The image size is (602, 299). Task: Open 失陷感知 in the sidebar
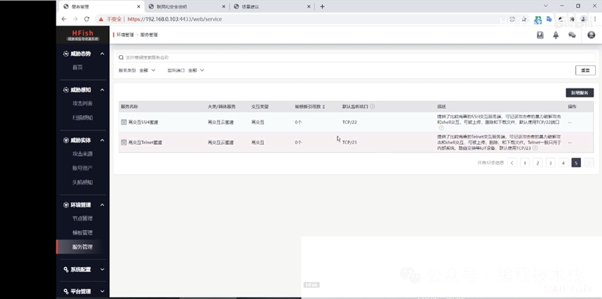click(83, 182)
